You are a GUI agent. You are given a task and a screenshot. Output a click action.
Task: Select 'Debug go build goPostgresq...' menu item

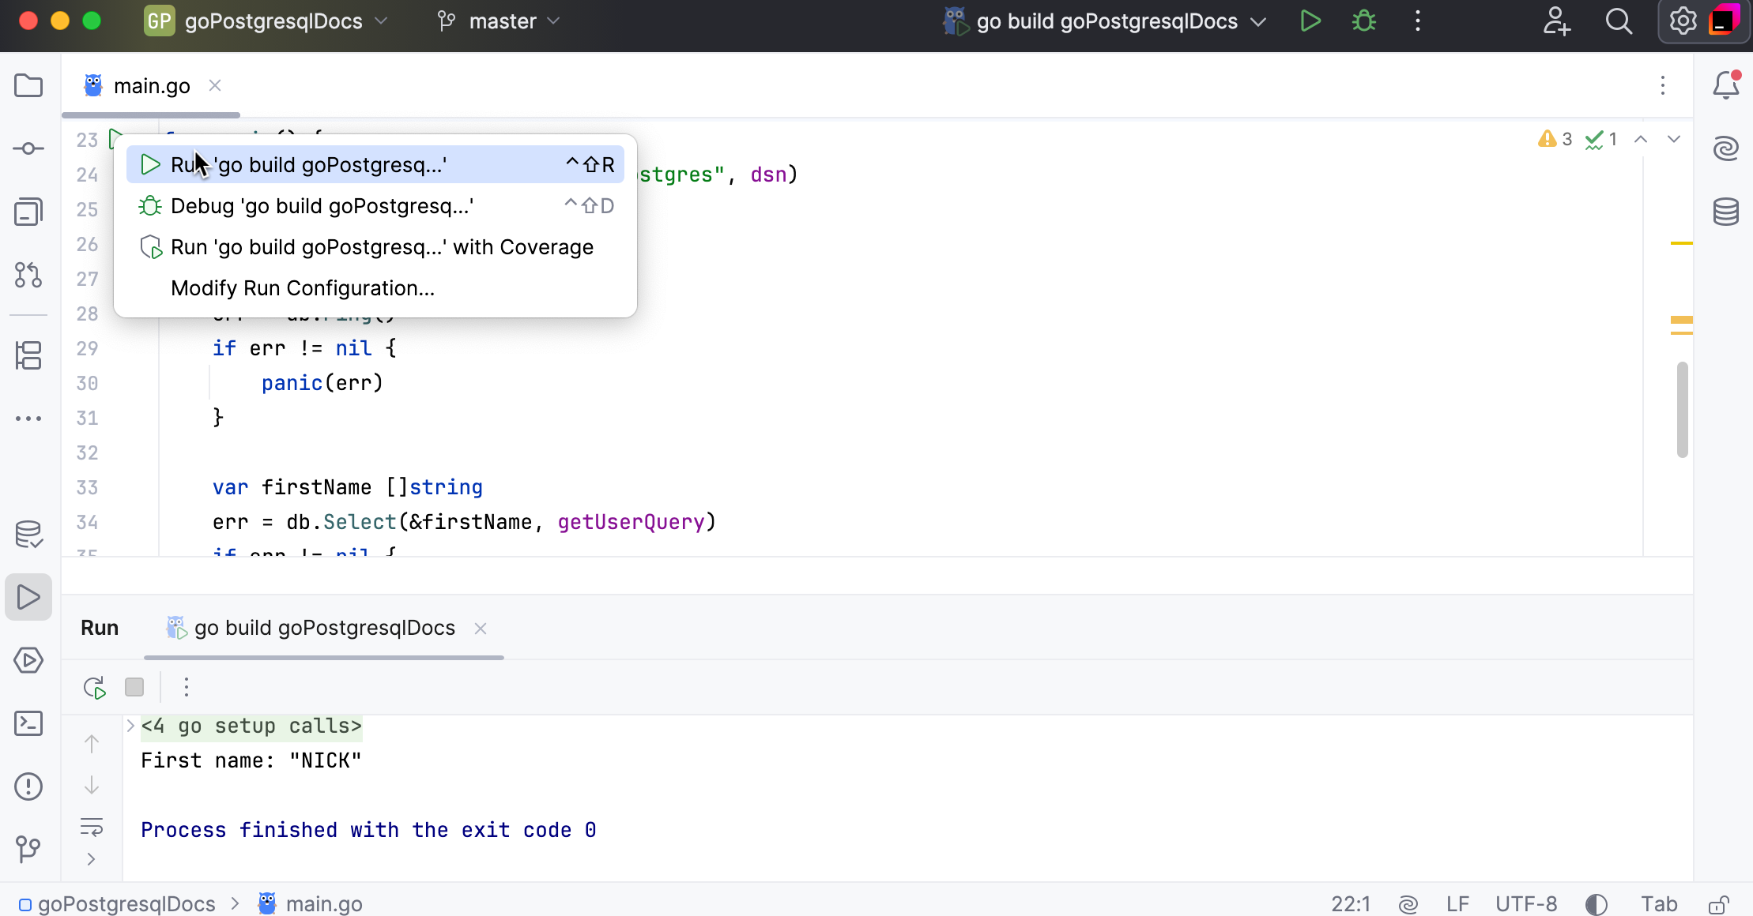click(322, 206)
